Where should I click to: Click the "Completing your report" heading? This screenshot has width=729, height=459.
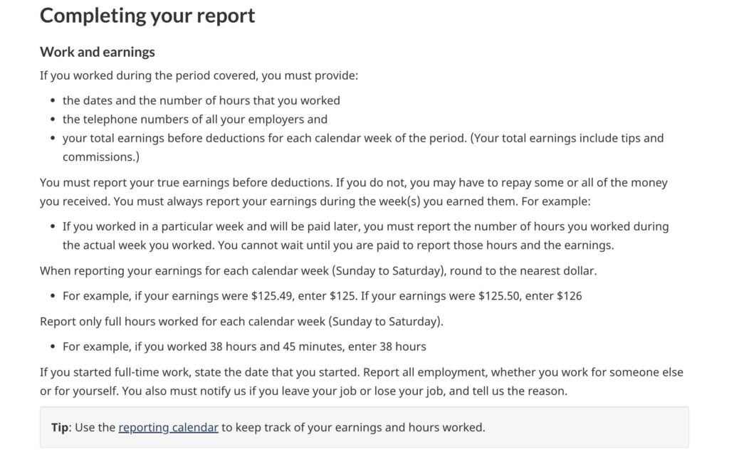(147, 16)
